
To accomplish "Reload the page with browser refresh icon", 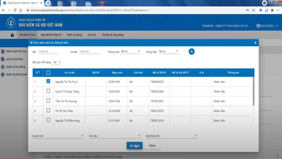I will pyautogui.click(x=15, y=10).
